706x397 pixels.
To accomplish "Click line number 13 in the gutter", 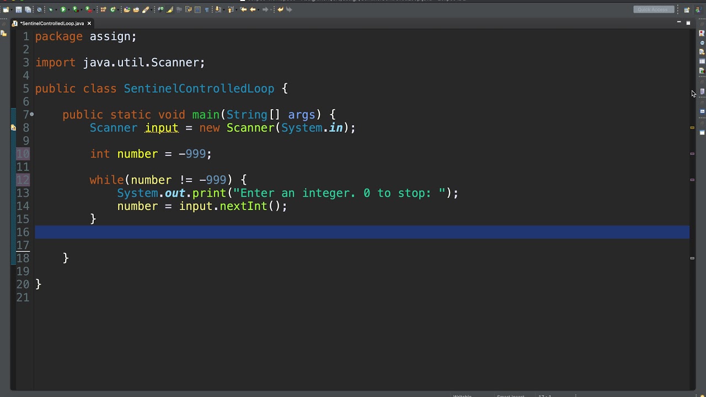I will tap(23, 193).
